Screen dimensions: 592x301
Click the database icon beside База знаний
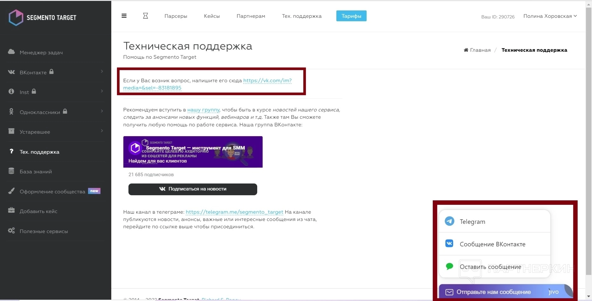pos(11,171)
